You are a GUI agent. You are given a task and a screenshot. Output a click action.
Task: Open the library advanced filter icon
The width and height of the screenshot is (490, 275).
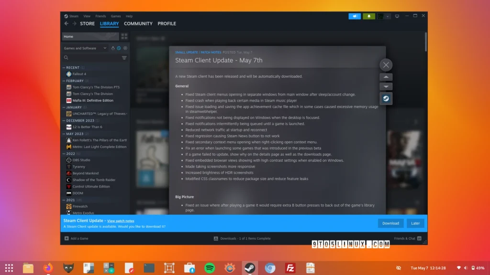(124, 58)
